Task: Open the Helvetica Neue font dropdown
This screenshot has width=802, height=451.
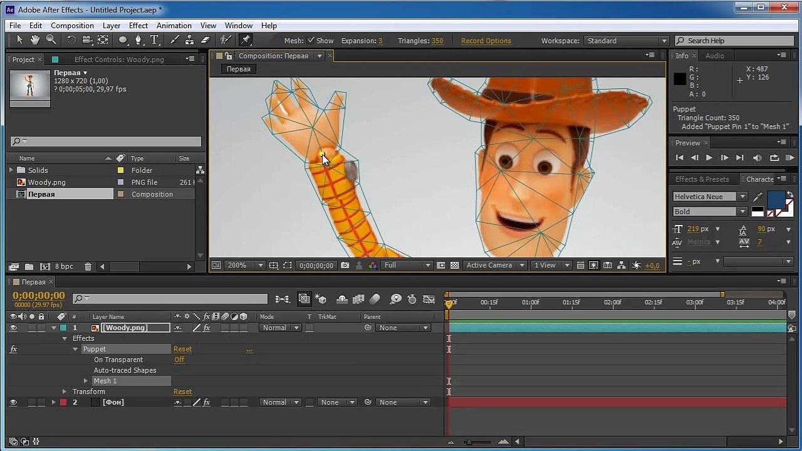Action: (x=710, y=197)
